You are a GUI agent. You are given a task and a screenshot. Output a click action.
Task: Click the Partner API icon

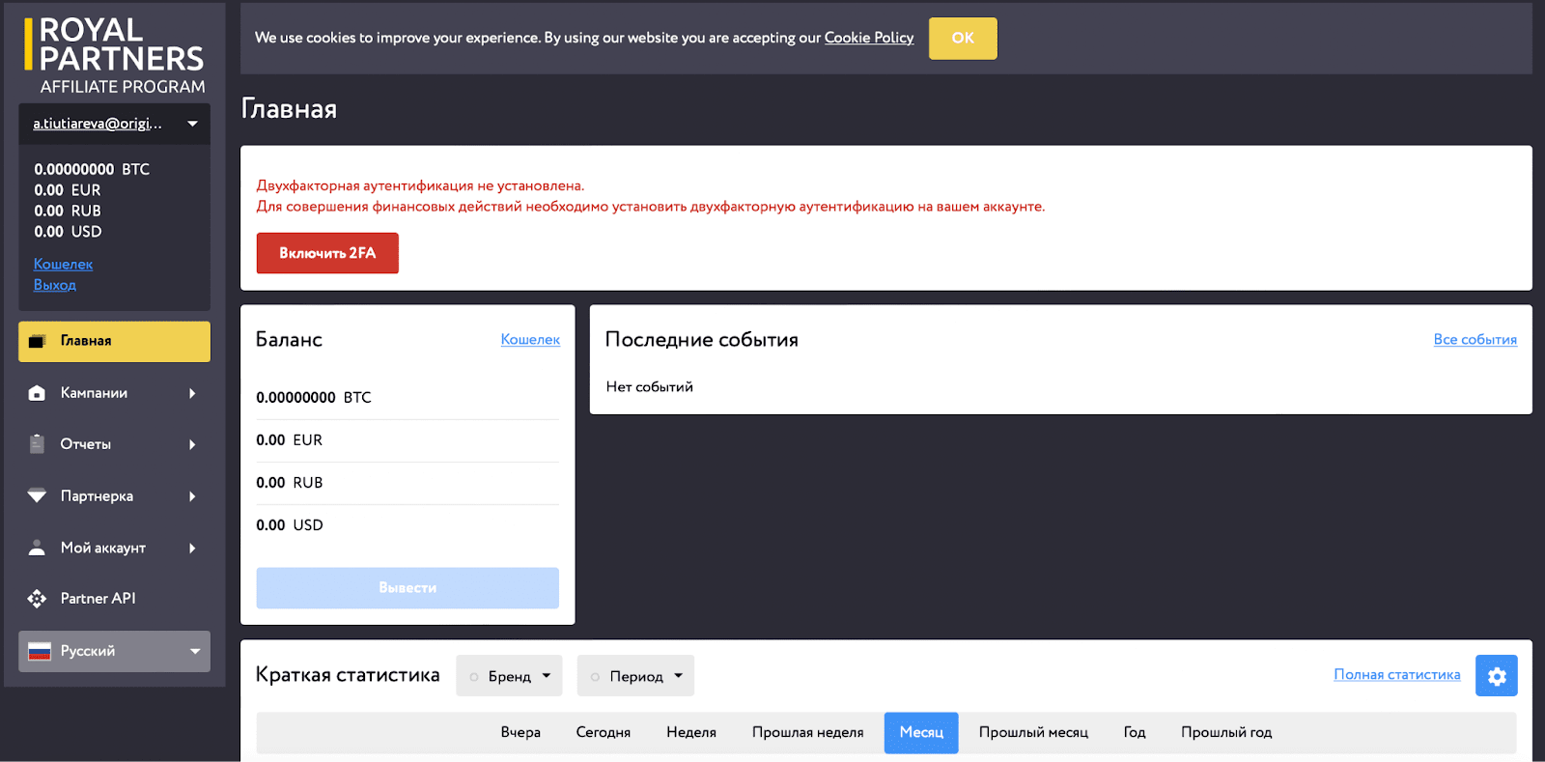pyautogui.click(x=38, y=599)
